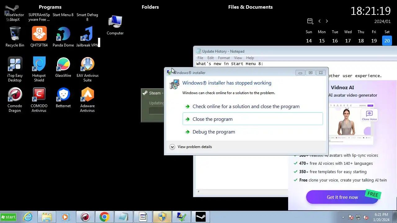Click the Get it free now button
This screenshot has height=223, width=397.
(342, 197)
